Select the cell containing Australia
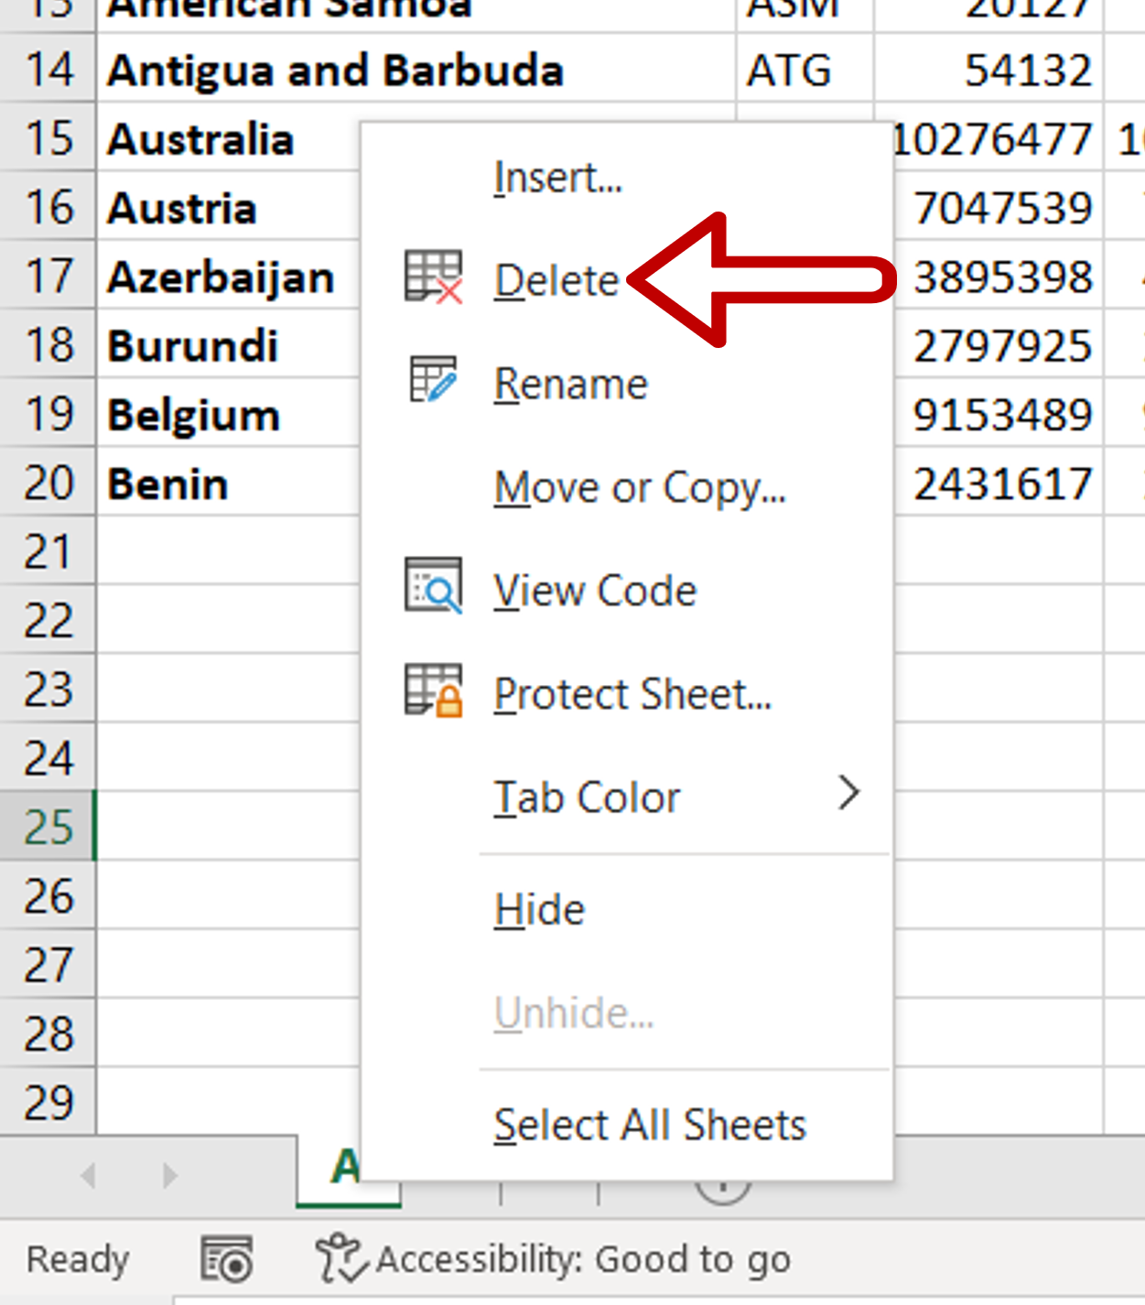1145x1305 pixels. click(200, 139)
